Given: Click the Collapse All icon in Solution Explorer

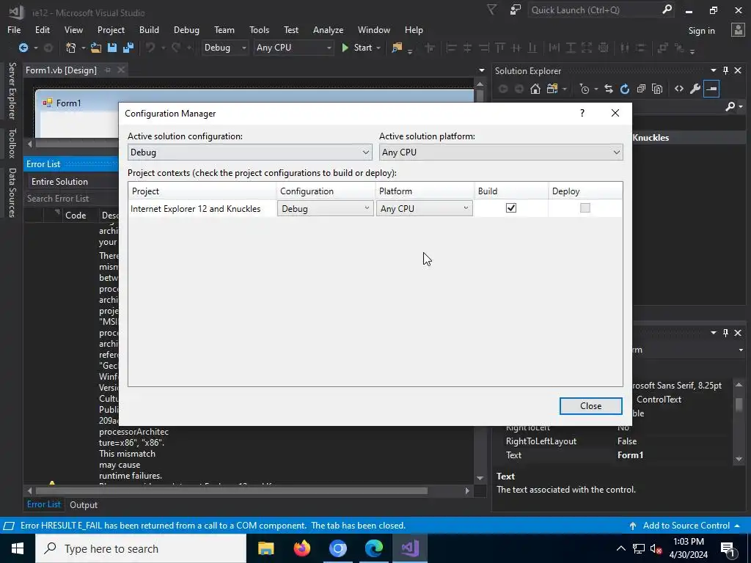Looking at the screenshot, I should coord(641,89).
